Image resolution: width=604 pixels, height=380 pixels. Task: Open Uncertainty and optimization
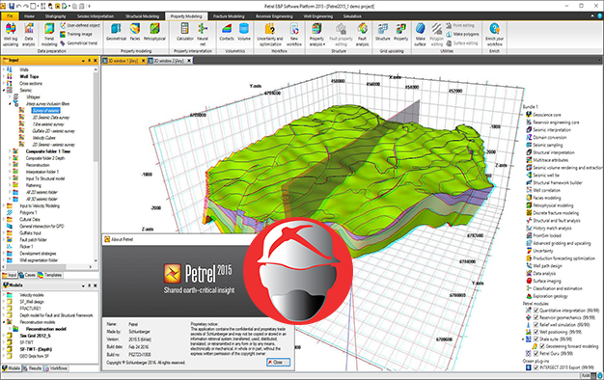coord(269,35)
